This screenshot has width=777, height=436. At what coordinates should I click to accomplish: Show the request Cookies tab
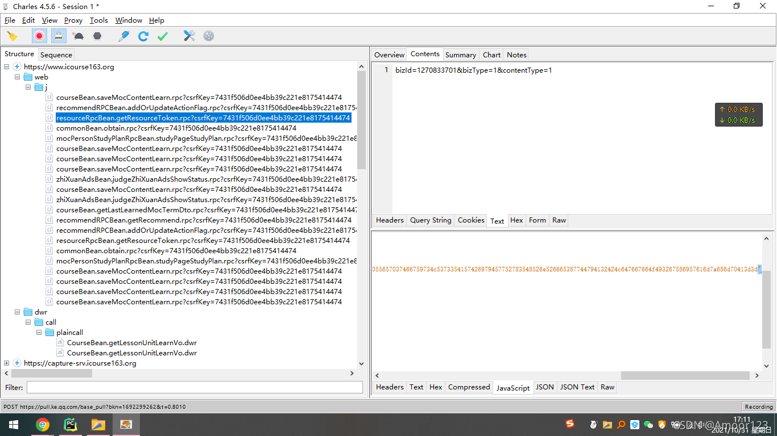[471, 220]
